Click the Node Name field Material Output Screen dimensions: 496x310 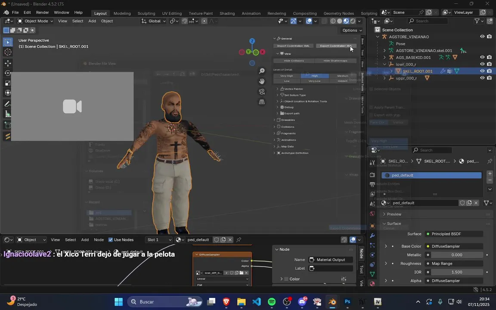[331, 260]
